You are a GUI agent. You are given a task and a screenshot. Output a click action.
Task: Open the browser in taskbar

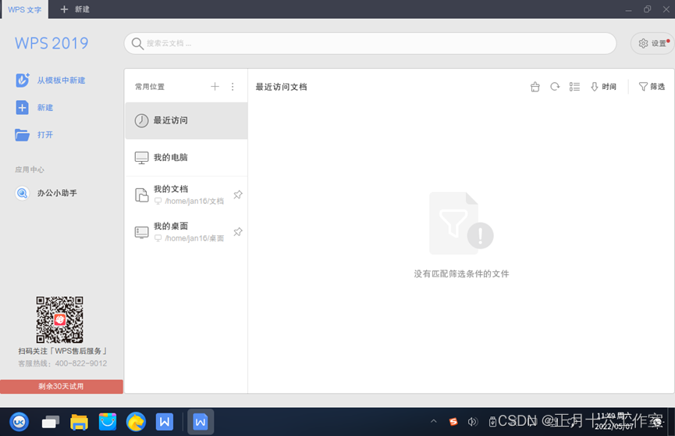pyautogui.click(x=136, y=422)
